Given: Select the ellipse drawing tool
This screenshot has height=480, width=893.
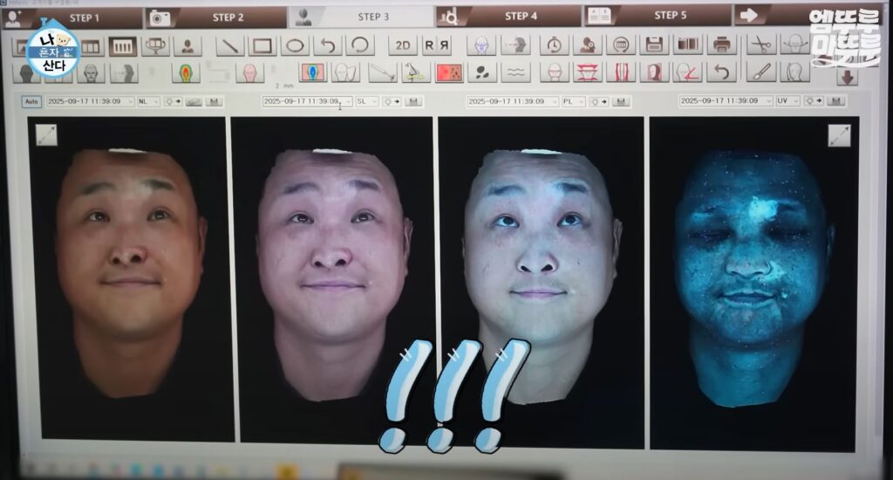Looking at the screenshot, I should (296, 46).
